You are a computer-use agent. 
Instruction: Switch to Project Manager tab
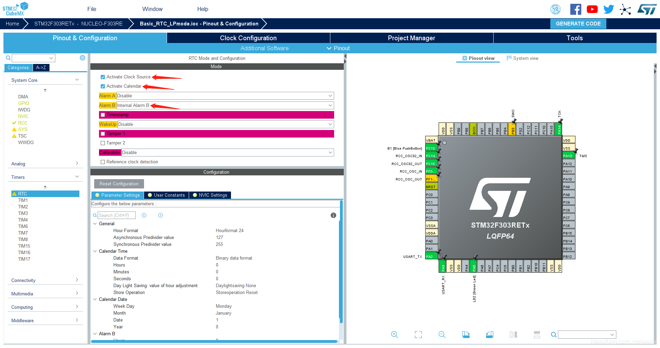pyautogui.click(x=411, y=38)
